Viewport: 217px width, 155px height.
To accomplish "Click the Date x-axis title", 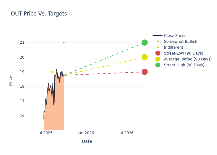I will (x=87, y=141).
